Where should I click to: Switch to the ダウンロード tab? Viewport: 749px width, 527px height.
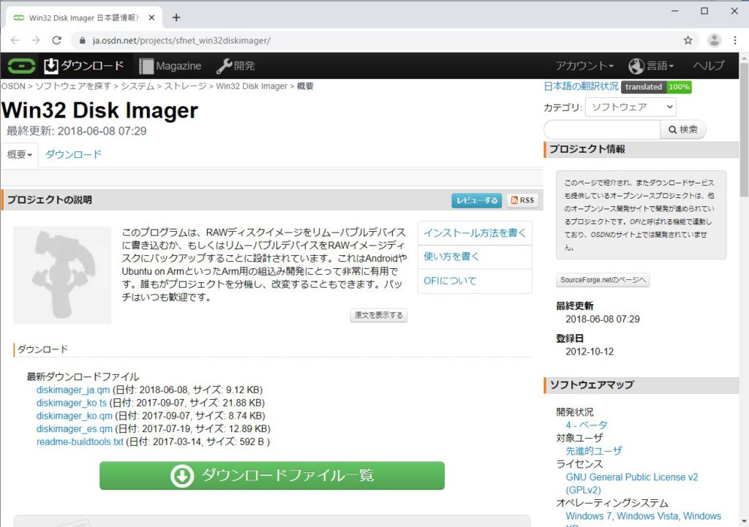73,154
